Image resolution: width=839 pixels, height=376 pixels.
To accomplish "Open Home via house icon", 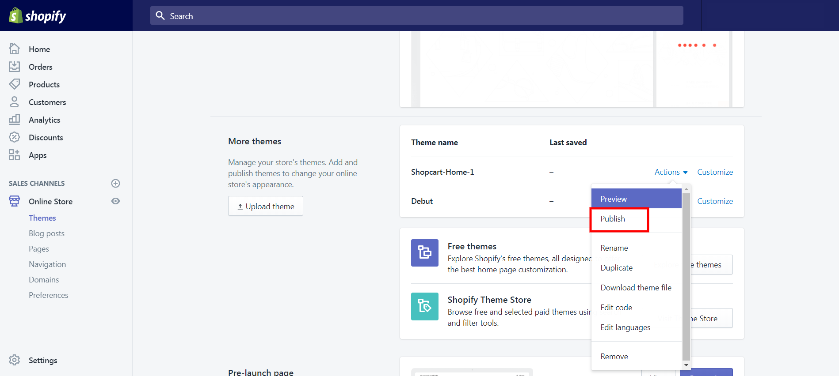I will (15, 49).
